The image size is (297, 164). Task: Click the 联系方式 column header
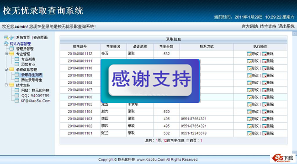207,46
